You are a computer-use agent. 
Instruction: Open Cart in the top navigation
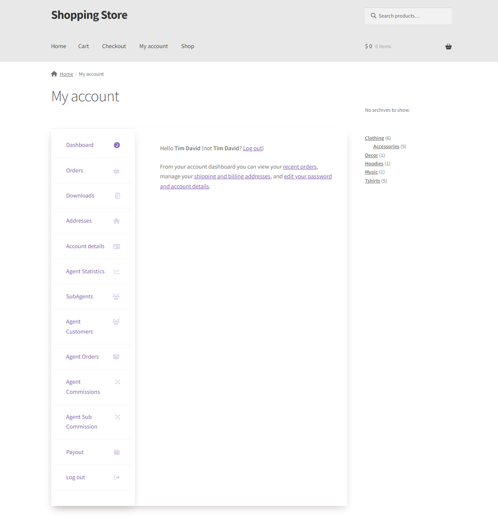[83, 46]
